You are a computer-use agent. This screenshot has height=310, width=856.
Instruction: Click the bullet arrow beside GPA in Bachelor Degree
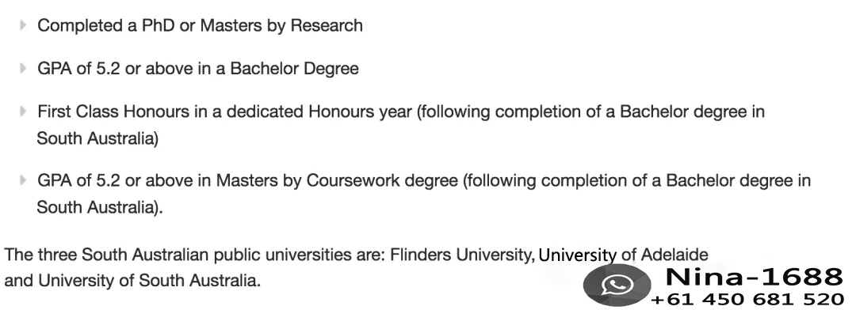pyautogui.click(x=23, y=69)
